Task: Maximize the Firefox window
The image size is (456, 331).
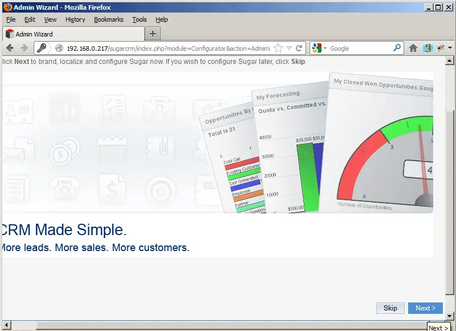Action: pyautogui.click(x=438, y=7)
